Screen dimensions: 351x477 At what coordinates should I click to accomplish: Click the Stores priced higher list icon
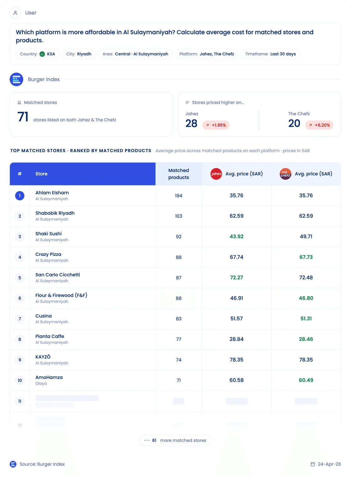coord(187,103)
